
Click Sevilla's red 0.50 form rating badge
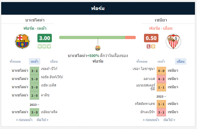[x=151, y=38]
